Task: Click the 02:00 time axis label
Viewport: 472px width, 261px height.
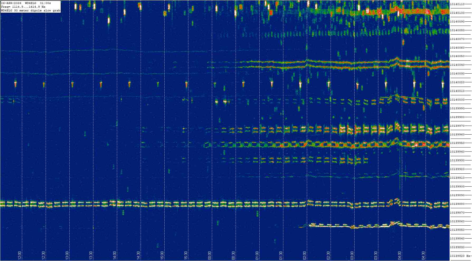Action: click(304, 255)
